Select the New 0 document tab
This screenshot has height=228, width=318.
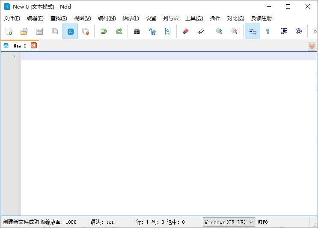pyautogui.click(x=20, y=46)
